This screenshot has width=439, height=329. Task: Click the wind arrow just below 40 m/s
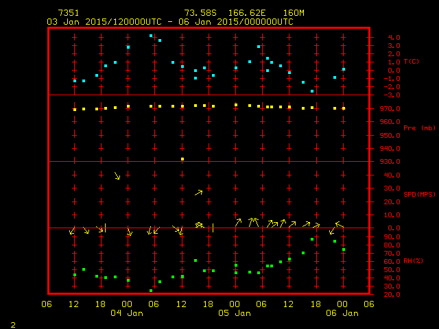point(117,176)
